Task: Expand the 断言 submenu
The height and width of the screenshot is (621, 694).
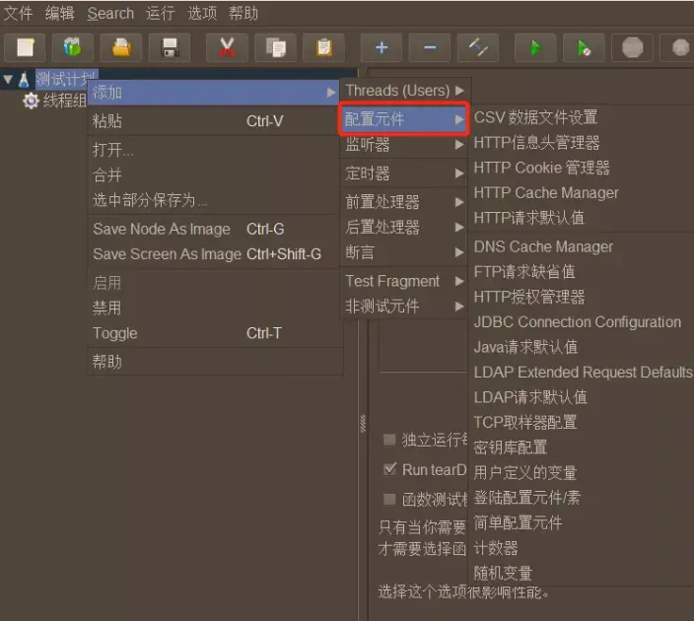Action: click(404, 252)
